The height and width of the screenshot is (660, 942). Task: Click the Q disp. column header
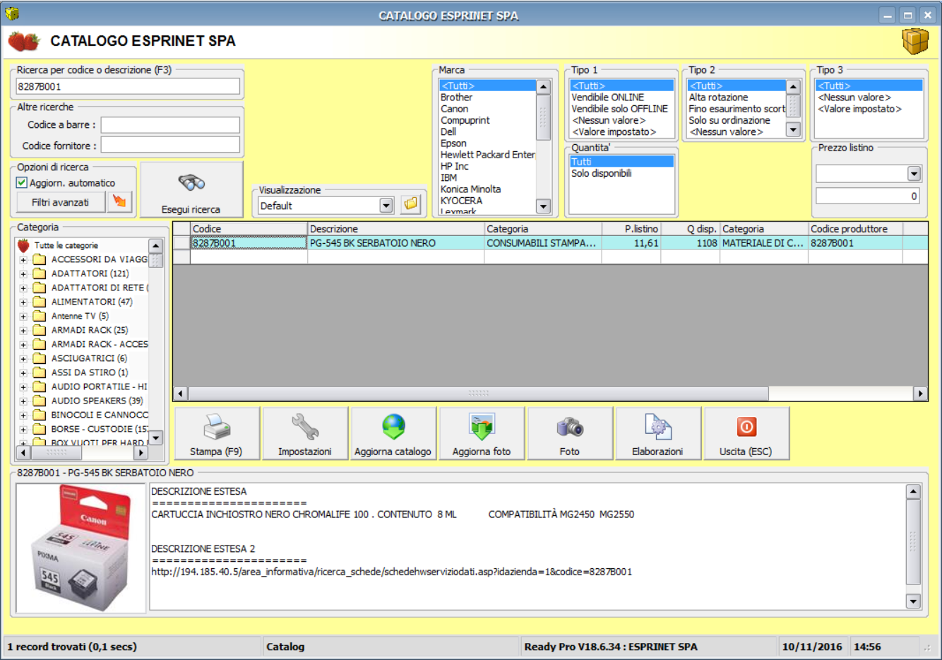pos(691,229)
